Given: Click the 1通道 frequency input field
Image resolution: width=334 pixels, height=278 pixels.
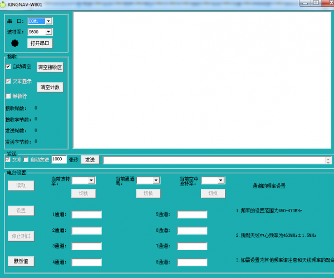Looking at the screenshot, I should click(87, 214).
